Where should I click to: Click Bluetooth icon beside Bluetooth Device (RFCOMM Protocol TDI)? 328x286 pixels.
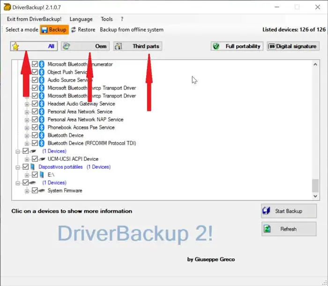pyautogui.click(x=42, y=143)
